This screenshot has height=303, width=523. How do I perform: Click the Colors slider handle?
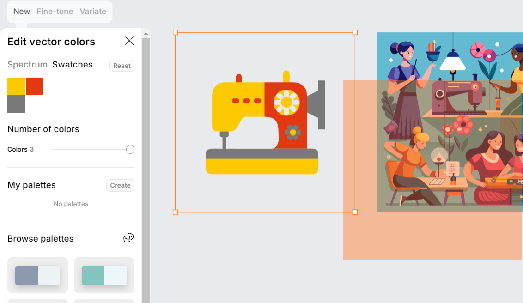[x=130, y=150]
